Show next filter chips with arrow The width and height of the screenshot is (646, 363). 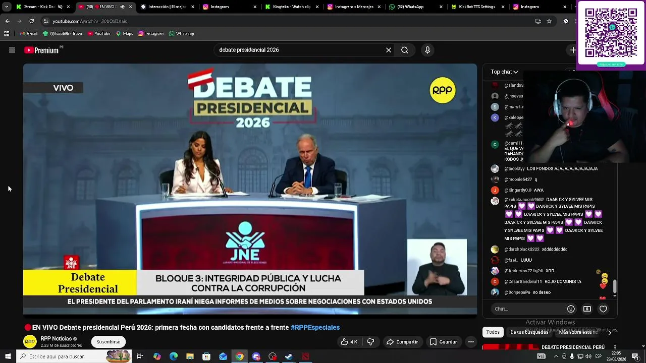[610, 332]
